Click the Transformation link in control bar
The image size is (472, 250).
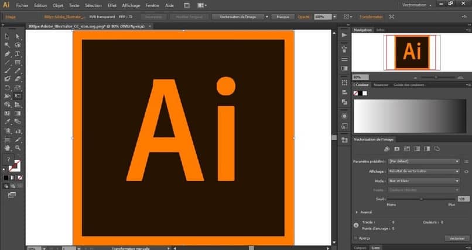click(371, 17)
